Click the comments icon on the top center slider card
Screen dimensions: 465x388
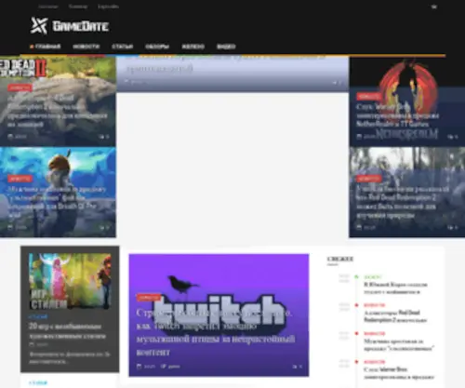(x=335, y=83)
